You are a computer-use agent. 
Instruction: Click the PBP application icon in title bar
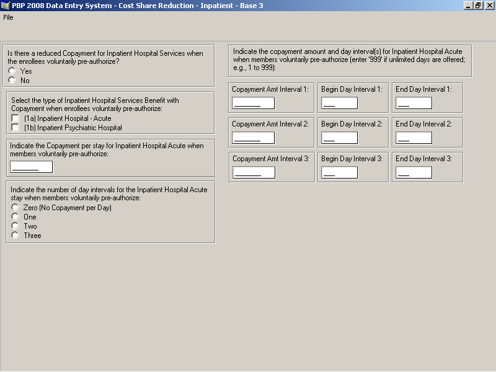(6, 6)
